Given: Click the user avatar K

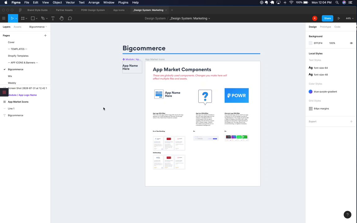Looking at the screenshot, I should coord(315,19).
